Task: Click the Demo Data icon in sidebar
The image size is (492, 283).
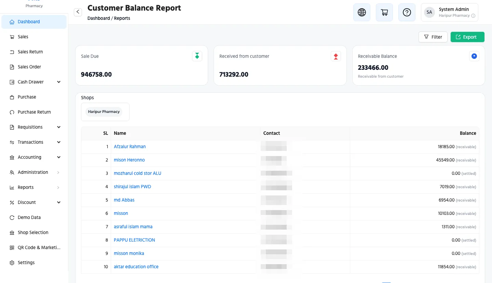Action: pos(12,218)
